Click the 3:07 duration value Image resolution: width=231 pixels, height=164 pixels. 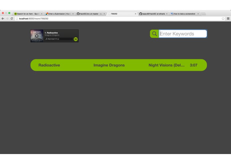click(193, 65)
